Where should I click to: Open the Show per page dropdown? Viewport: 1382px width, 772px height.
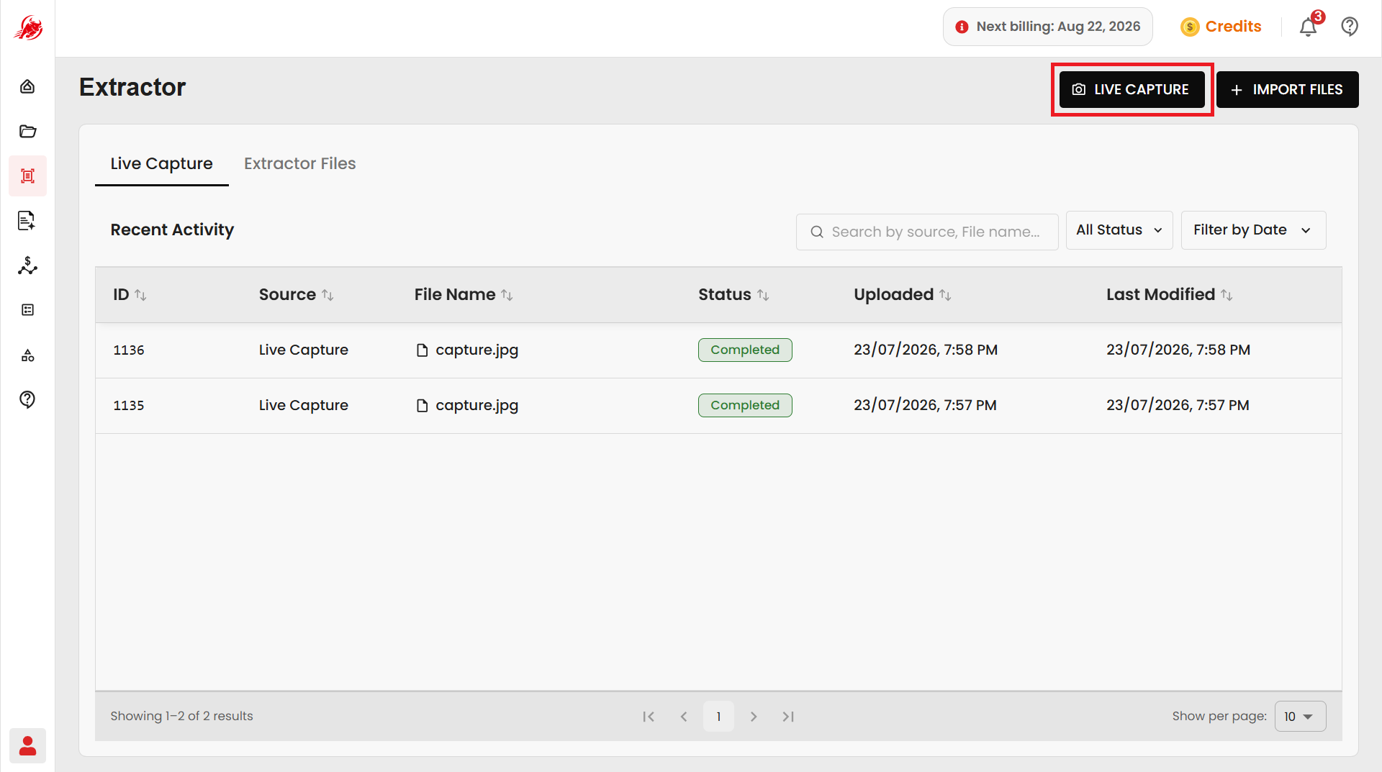click(x=1300, y=717)
